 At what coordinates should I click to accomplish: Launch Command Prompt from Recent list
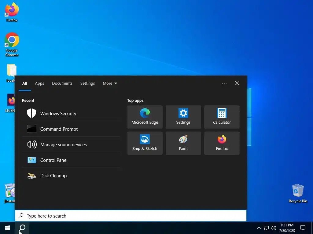pos(71,129)
